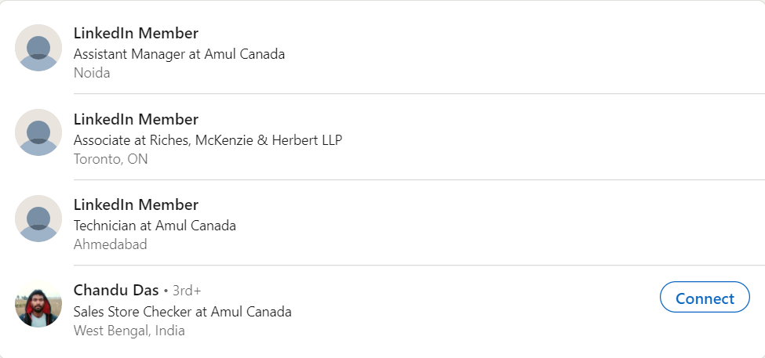Open LinkedIn Member name above Technician title
The width and height of the screenshot is (765, 358).
pyautogui.click(x=136, y=204)
